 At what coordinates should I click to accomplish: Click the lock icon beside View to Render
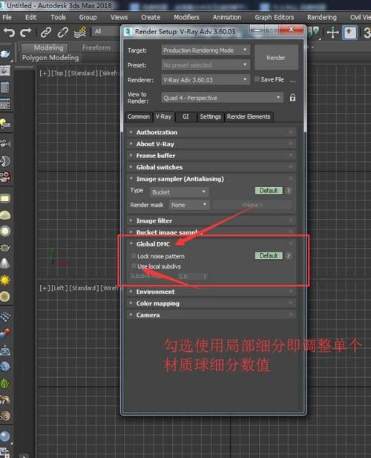[x=292, y=97]
